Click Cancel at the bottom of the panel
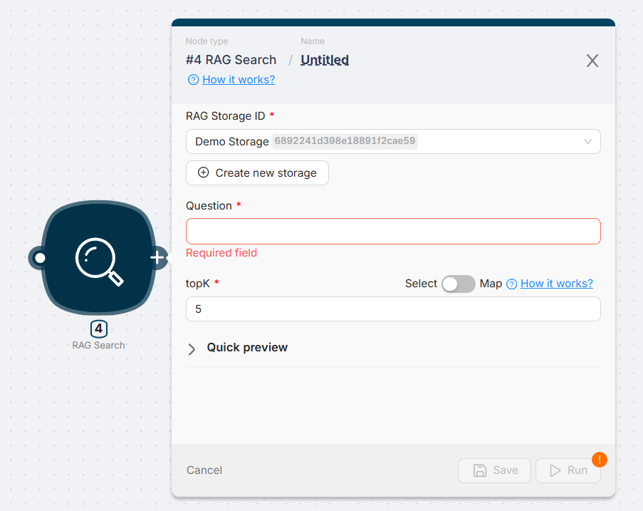Screen dimensions: 643x511 [x=204, y=470]
